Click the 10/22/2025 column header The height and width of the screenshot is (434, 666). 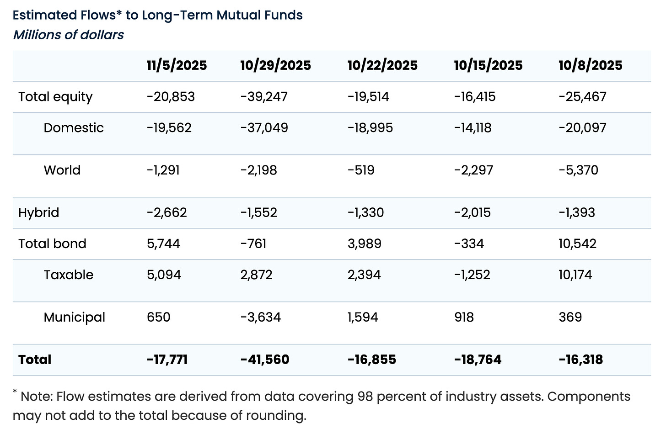click(x=382, y=65)
